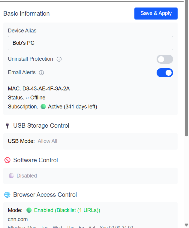Click the Browser Access Control section heading
Image resolution: width=189 pixels, height=228 pixels.
[x=45, y=195]
